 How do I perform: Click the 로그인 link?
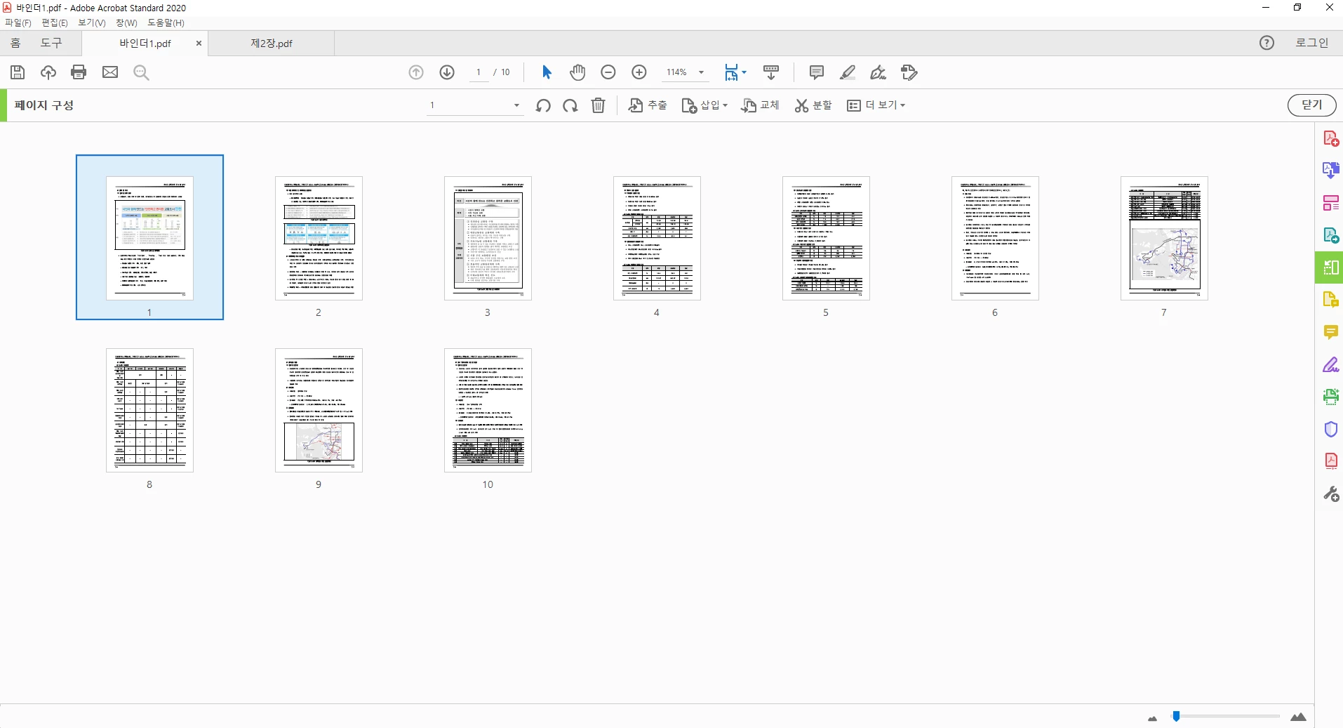point(1311,43)
